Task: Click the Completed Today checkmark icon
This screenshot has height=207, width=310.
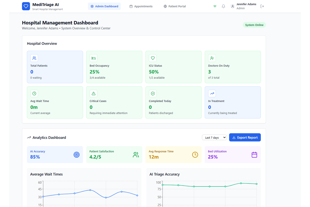Action: point(153,93)
